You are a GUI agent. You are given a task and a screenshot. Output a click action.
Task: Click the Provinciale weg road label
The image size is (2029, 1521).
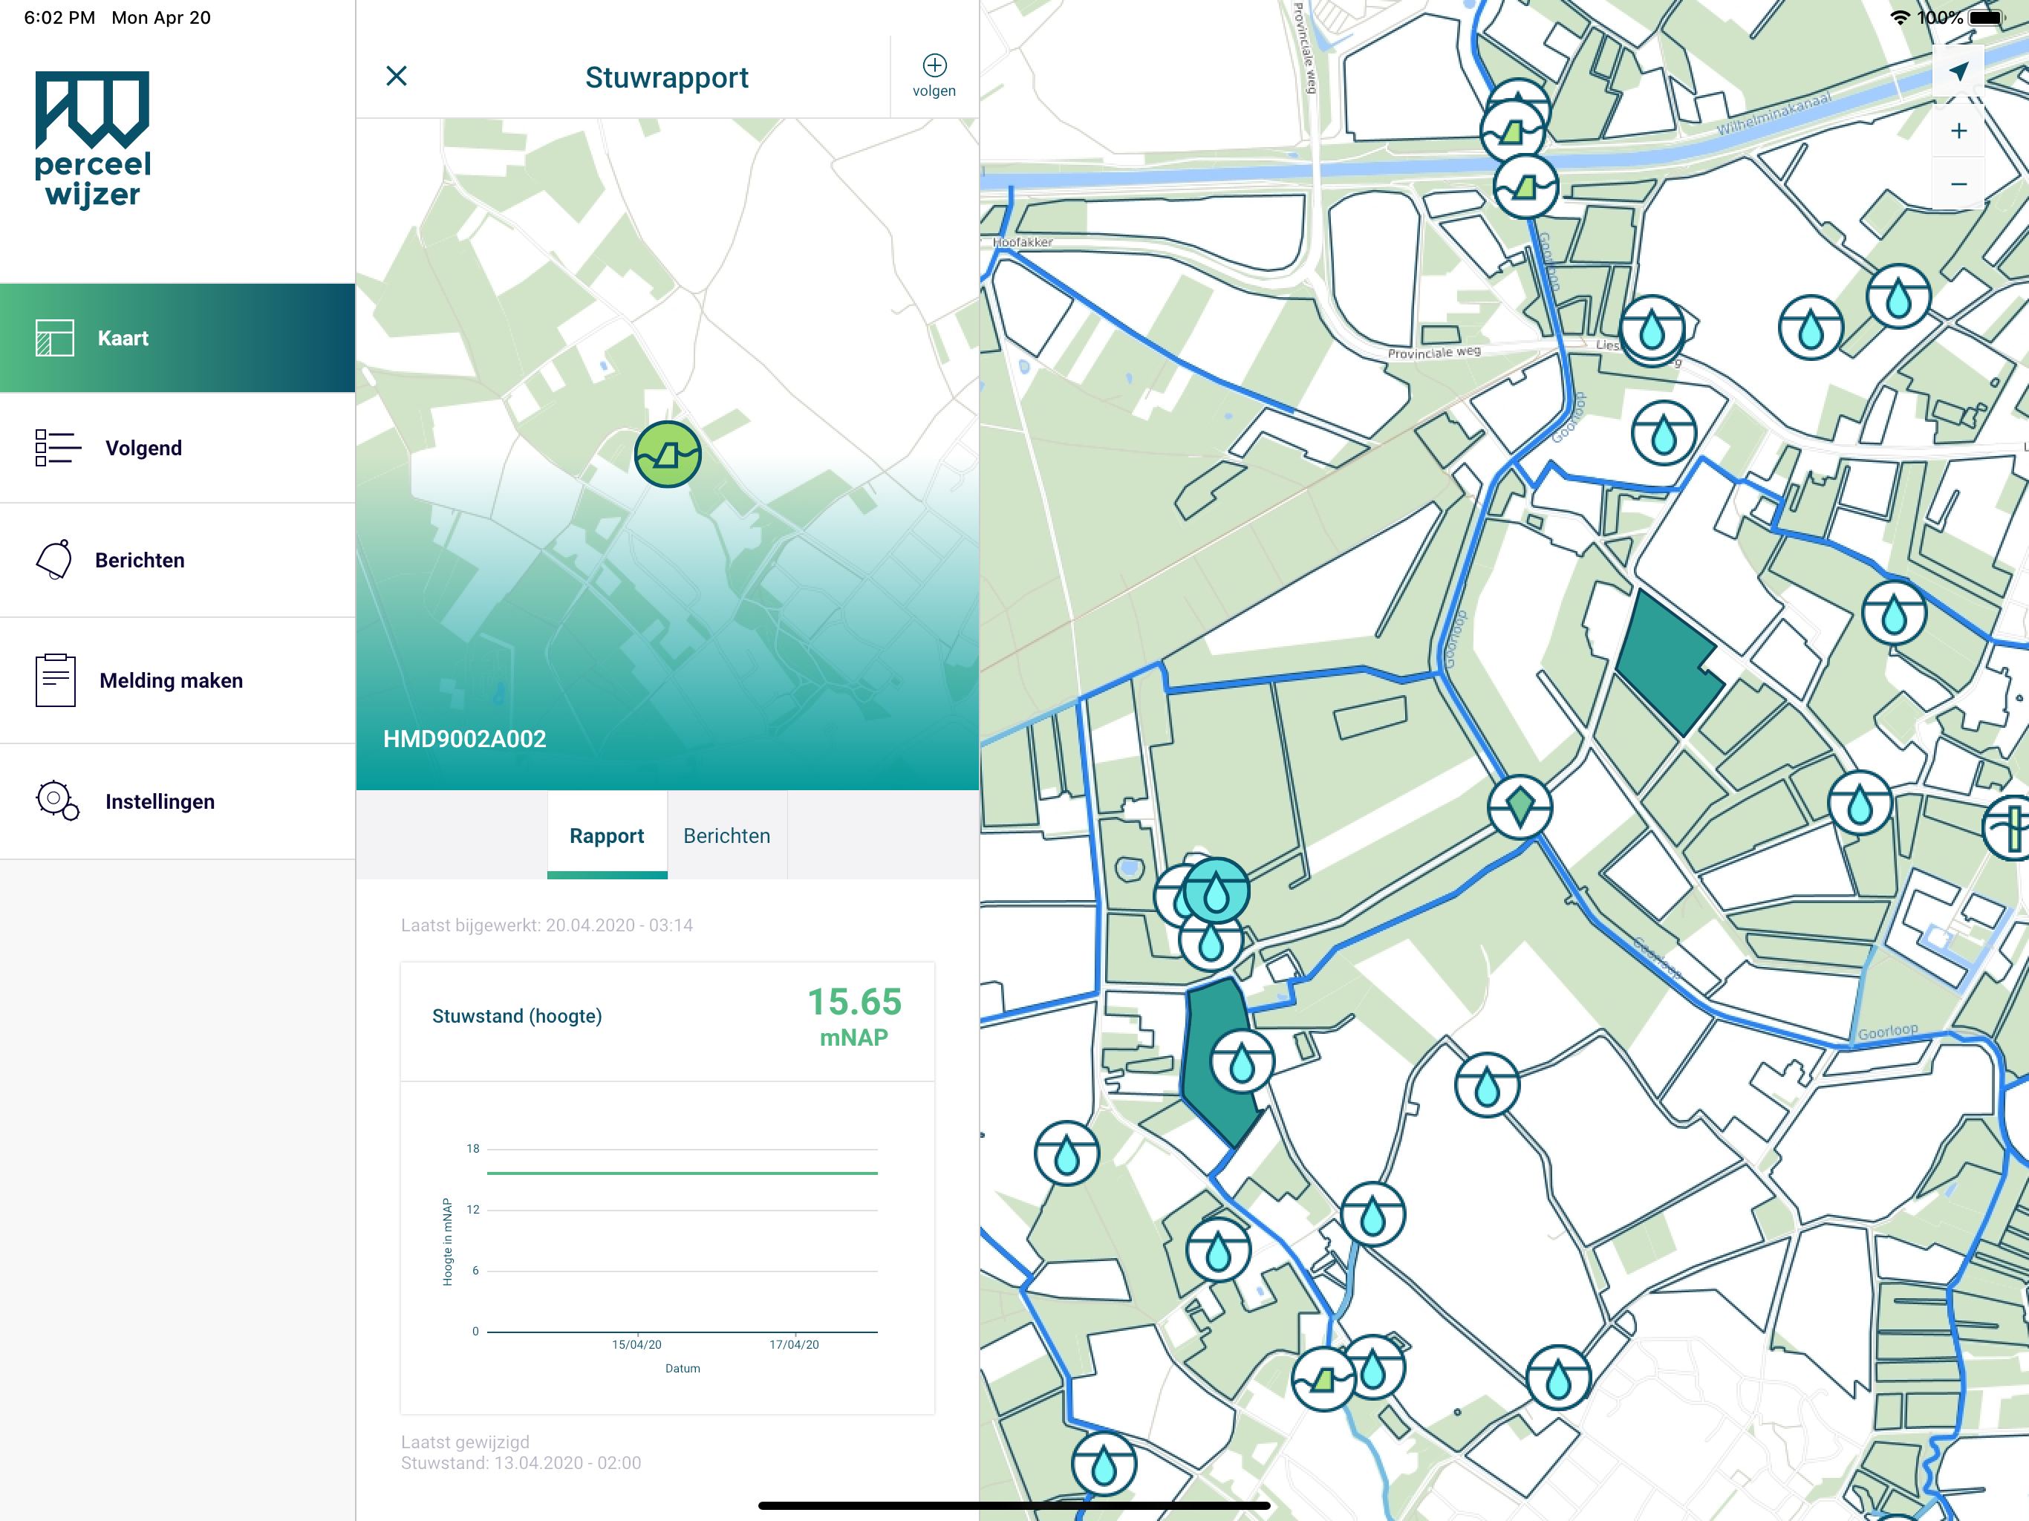1433,352
